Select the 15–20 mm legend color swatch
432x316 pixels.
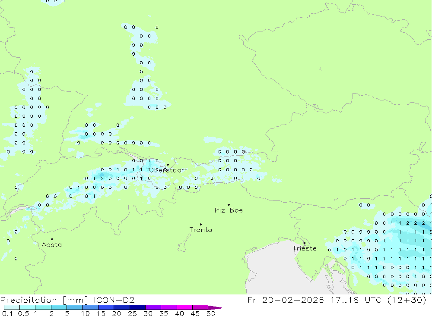[106, 307]
